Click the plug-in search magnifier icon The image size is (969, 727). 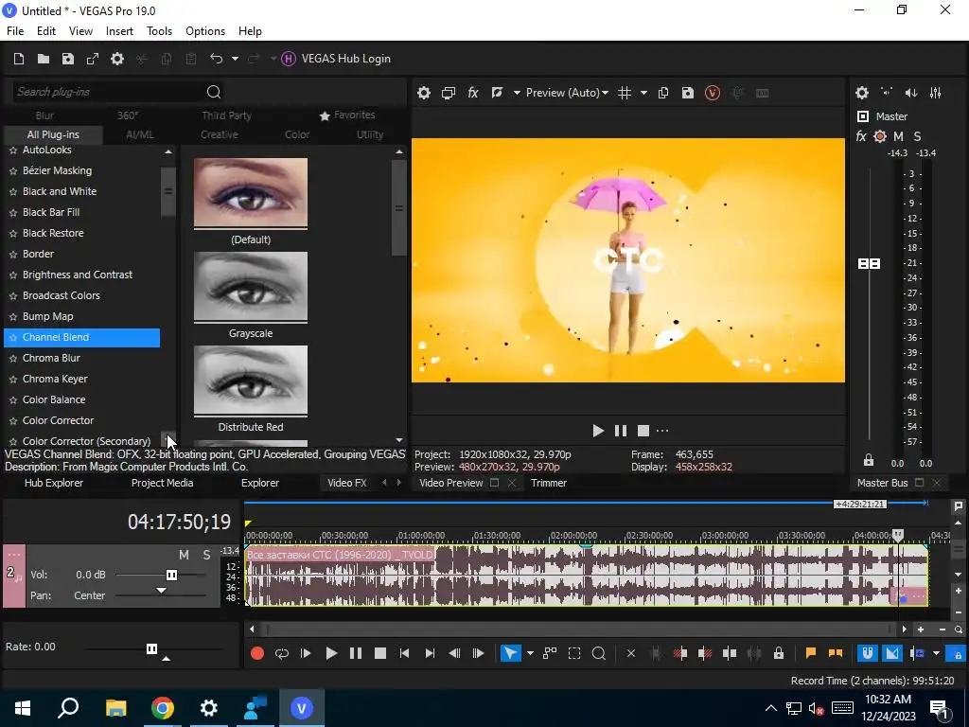point(214,92)
